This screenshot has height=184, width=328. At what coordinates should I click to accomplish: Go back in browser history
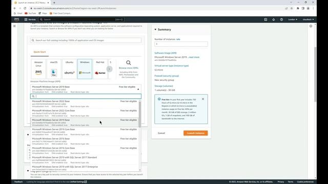coord(15,8)
